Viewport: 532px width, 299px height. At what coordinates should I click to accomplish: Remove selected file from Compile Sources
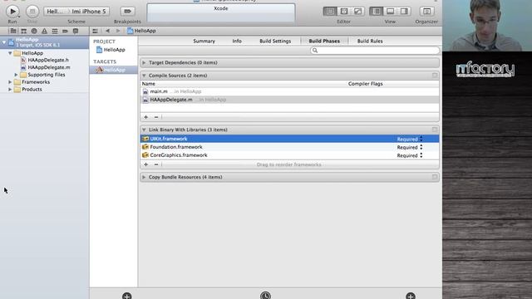[156, 117]
